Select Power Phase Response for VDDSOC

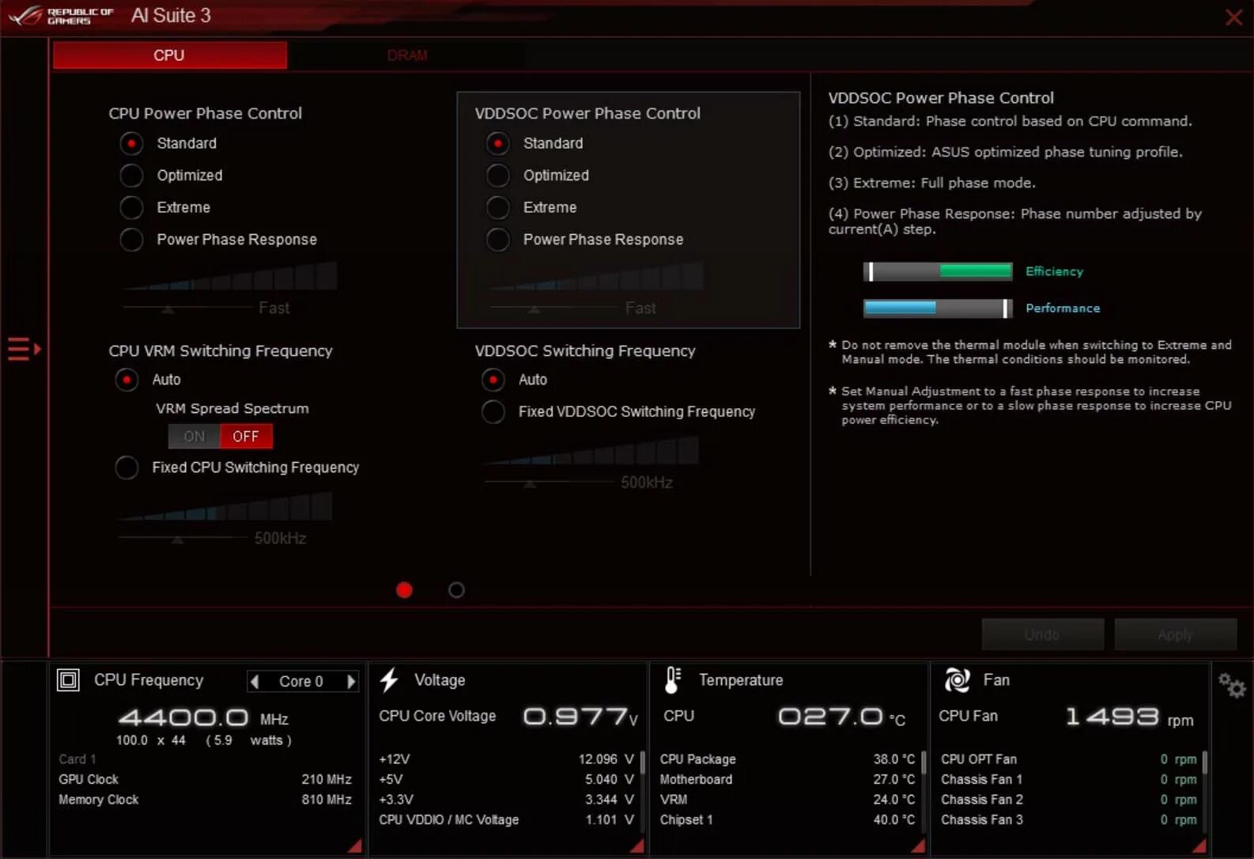point(497,240)
